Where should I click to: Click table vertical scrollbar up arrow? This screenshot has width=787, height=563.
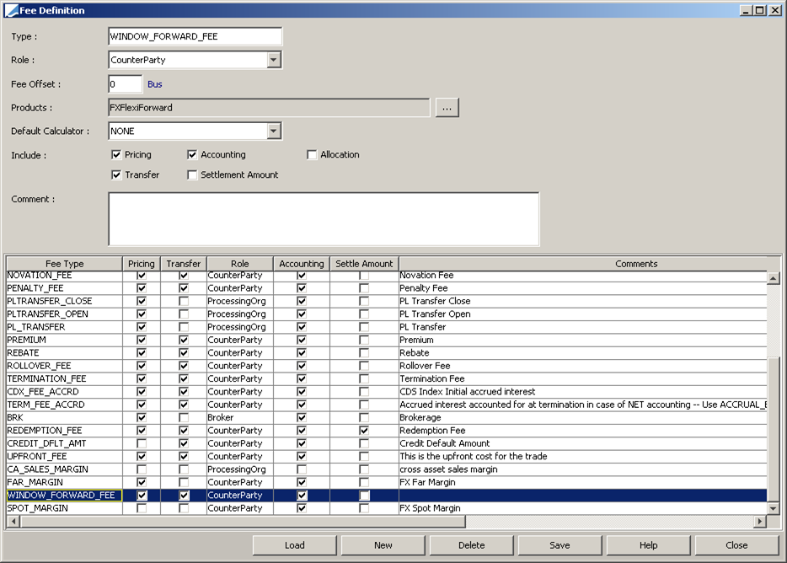773,278
